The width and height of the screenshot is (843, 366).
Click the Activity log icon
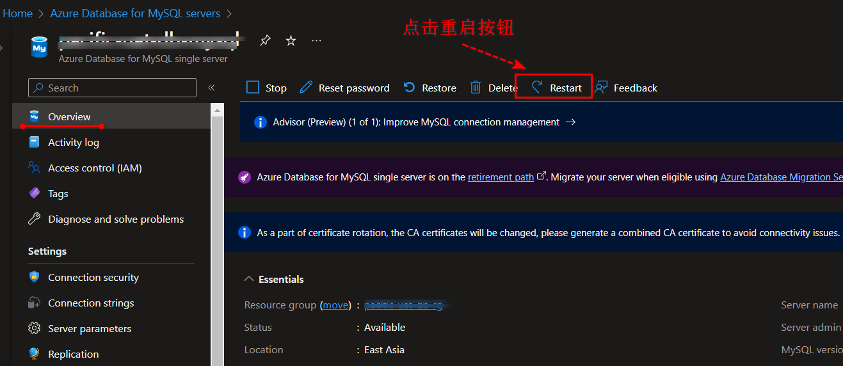(35, 142)
